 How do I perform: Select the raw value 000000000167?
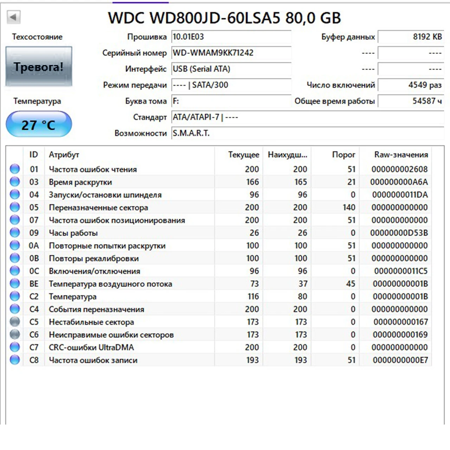click(401, 322)
